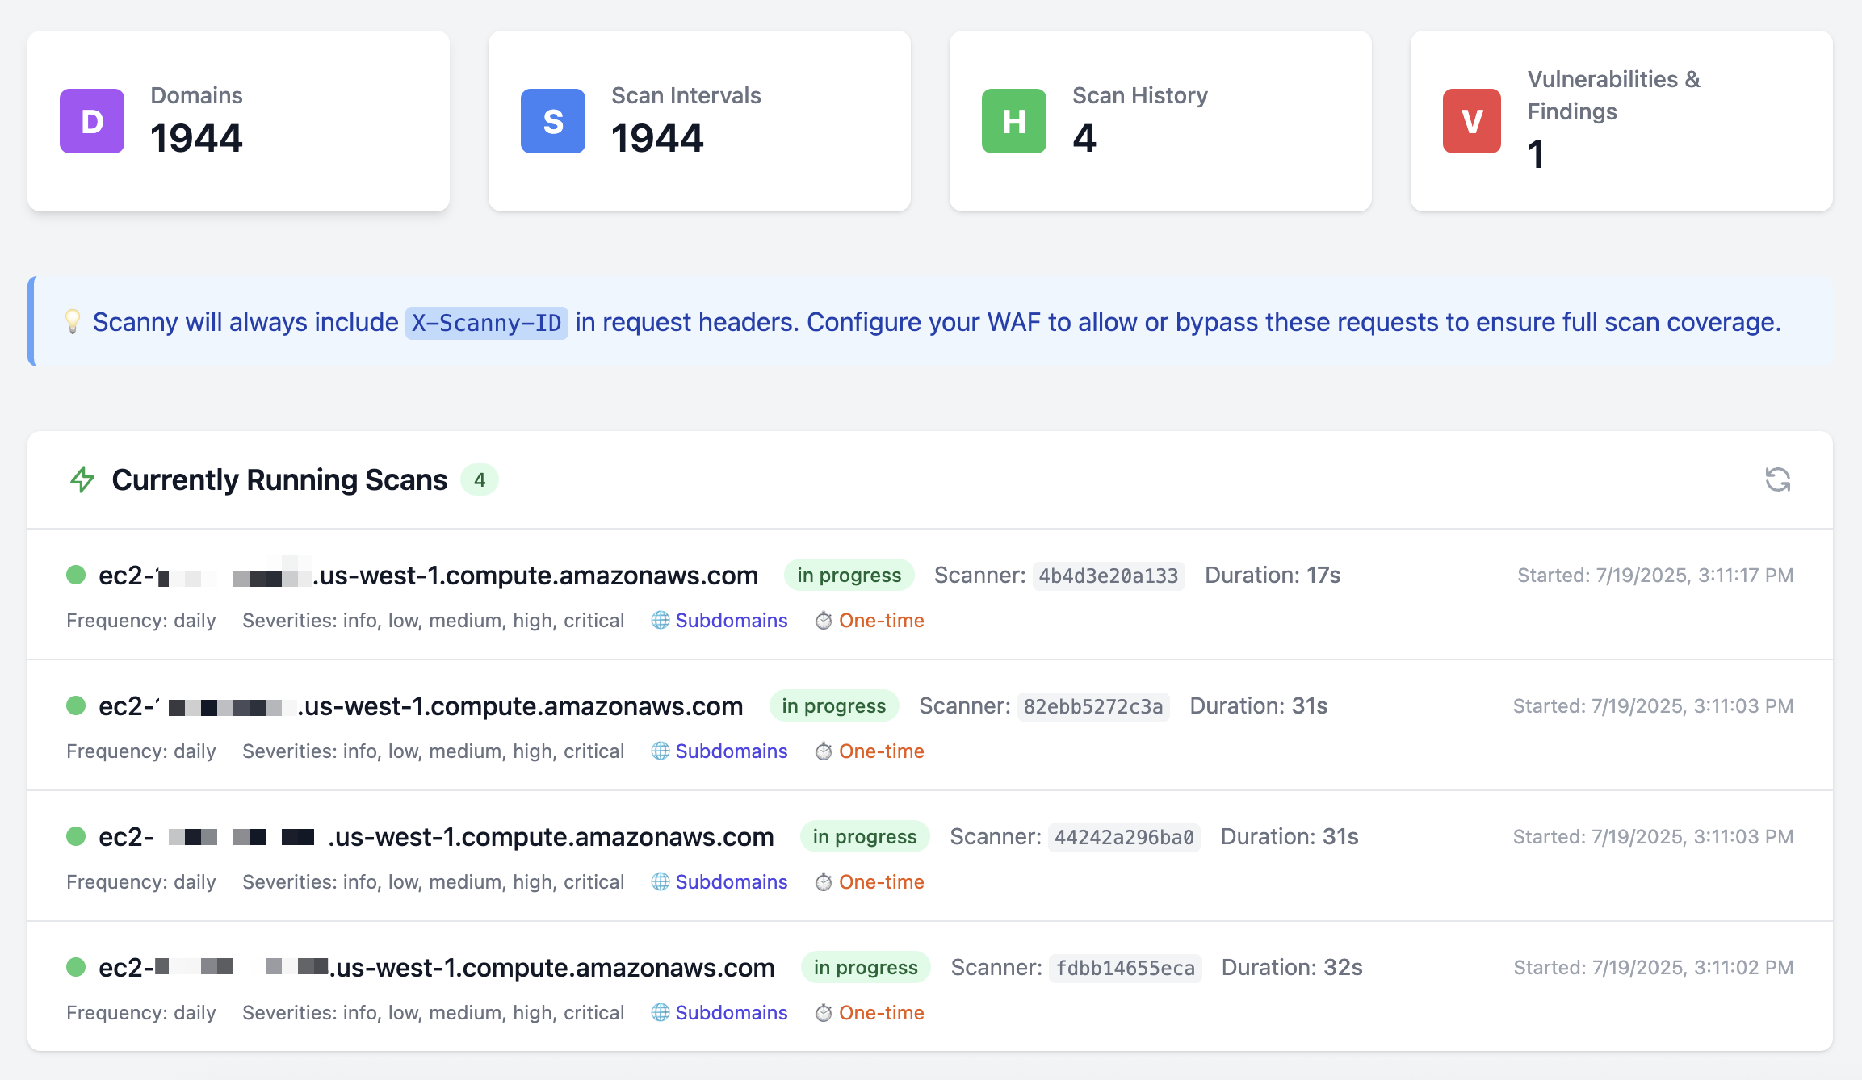Screen dimensions: 1862x1080
Task: Click the refresh running scans icon
Action: [x=1777, y=479]
